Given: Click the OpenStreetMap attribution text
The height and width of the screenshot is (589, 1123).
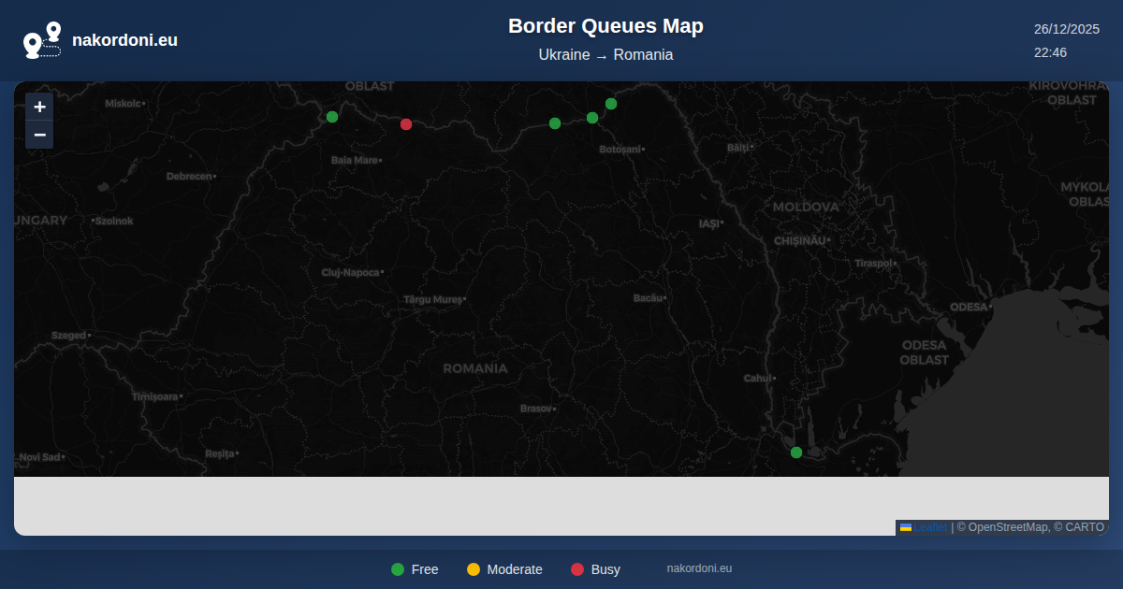Looking at the screenshot, I should [x=1008, y=527].
